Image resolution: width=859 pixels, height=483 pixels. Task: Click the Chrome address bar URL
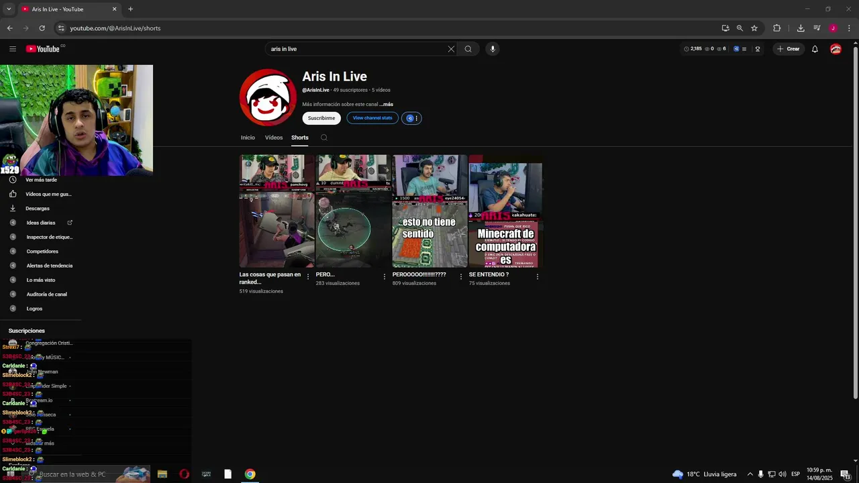[x=115, y=28]
